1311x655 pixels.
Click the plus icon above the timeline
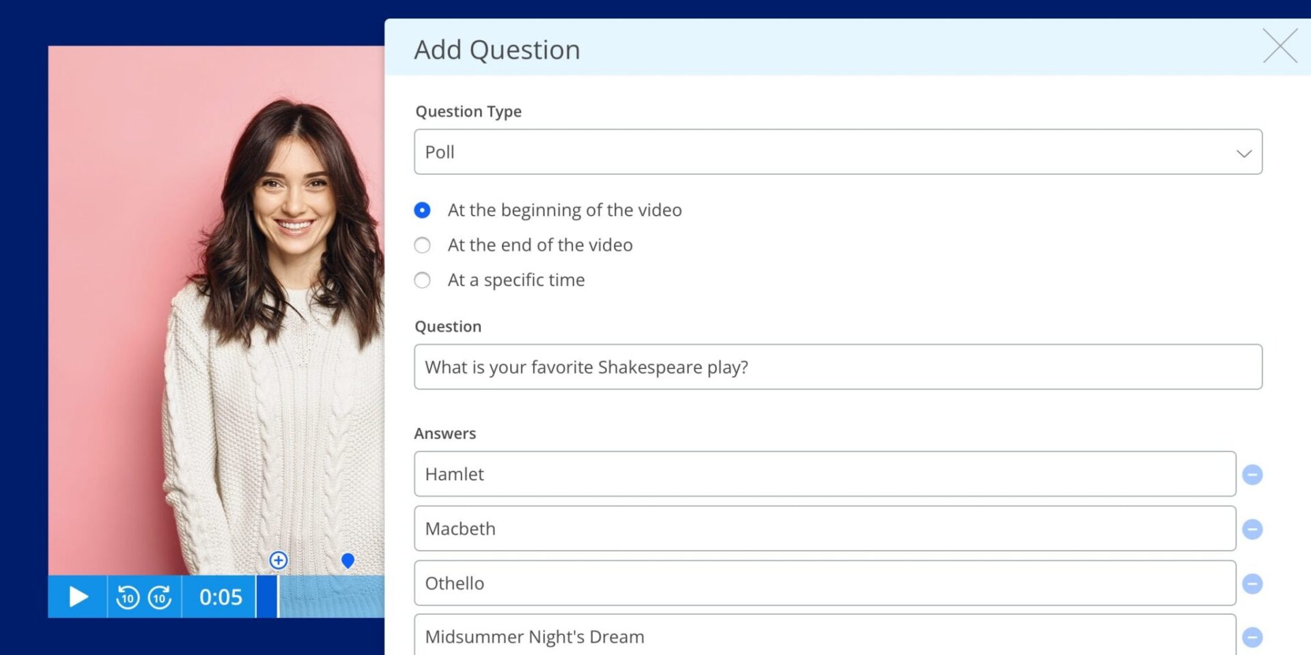[278, 560]
